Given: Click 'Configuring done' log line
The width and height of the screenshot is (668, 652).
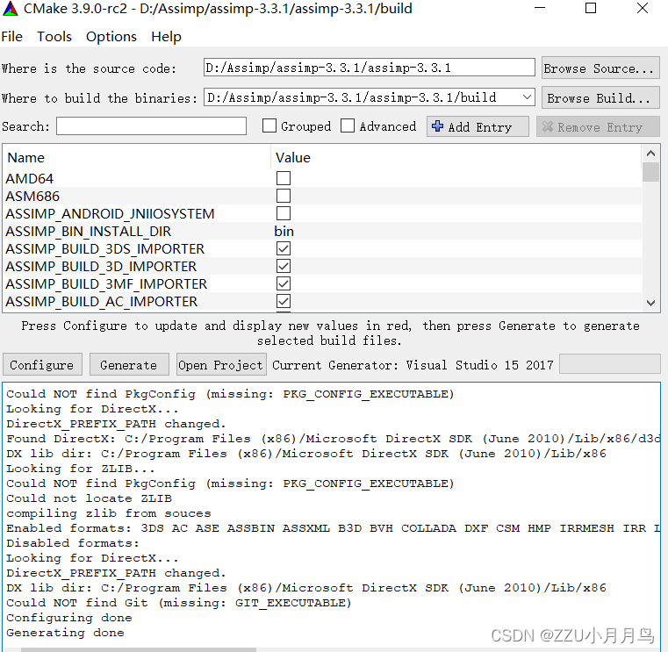Looking at the screenshot, I should (69, 618).
